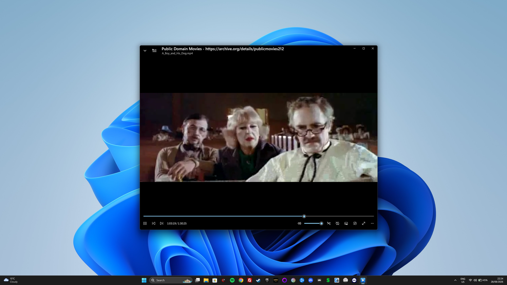
Task: Toggle shuffle in the media player
Action: (329, 223)
